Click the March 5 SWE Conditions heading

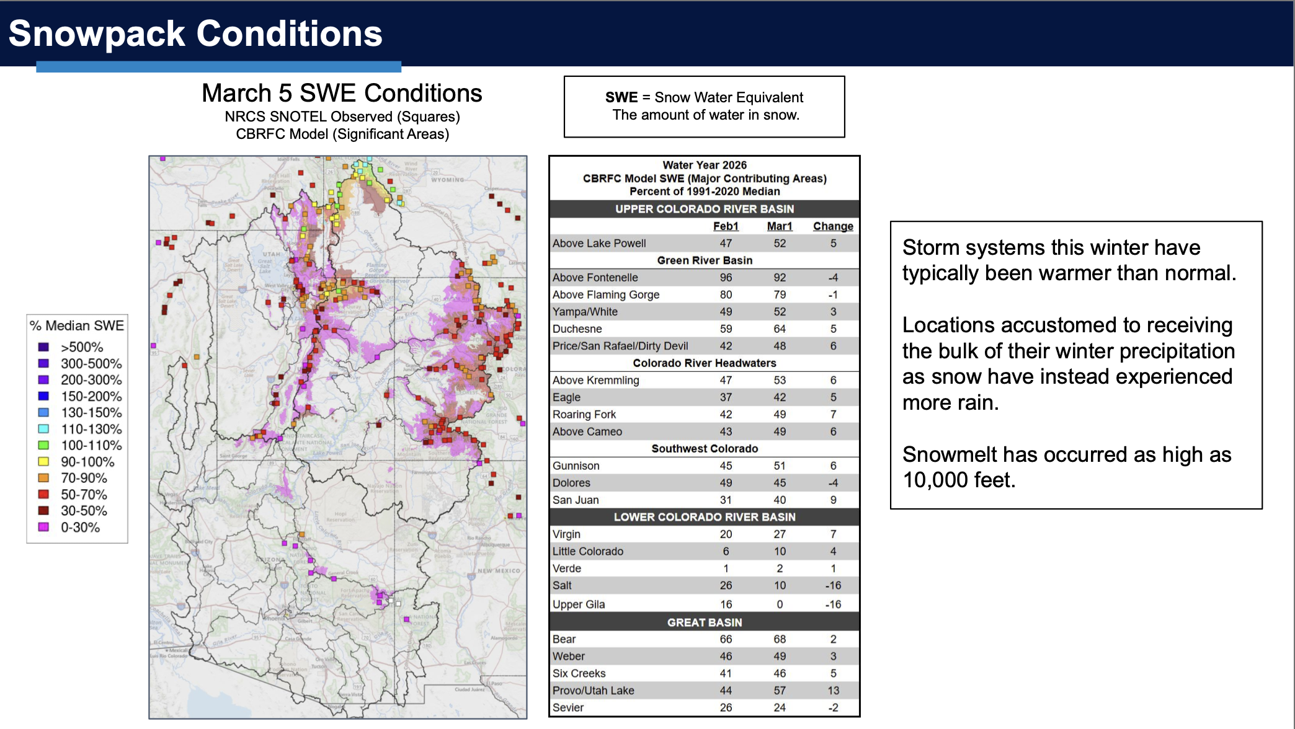tap(342, 94)
